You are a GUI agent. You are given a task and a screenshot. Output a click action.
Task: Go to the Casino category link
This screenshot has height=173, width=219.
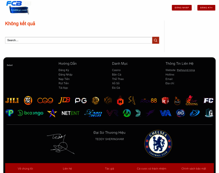coord(116,70)
